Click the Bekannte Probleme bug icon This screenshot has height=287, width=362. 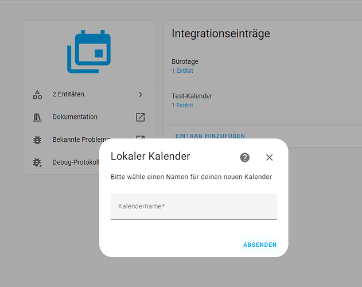click(37, 139)
